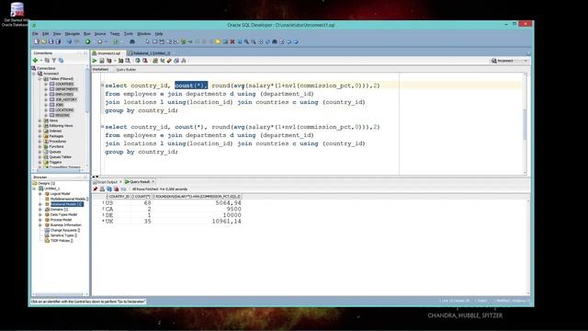588x331 pixels.
Task: Click the green Run circle in main toolbar
Action: coord(88,41)
